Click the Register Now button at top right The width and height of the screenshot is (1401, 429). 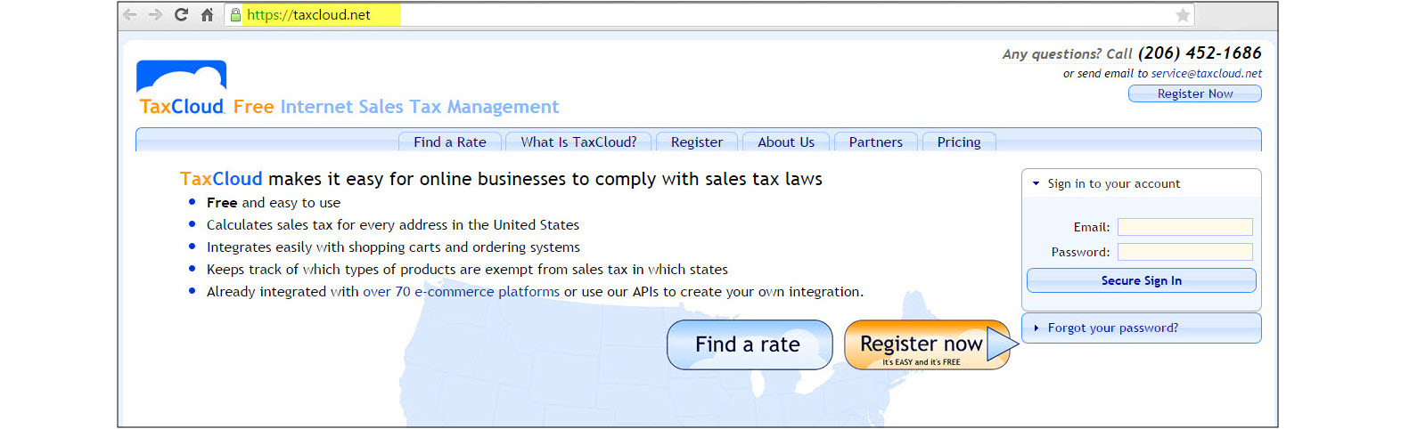click(1195, 93)
